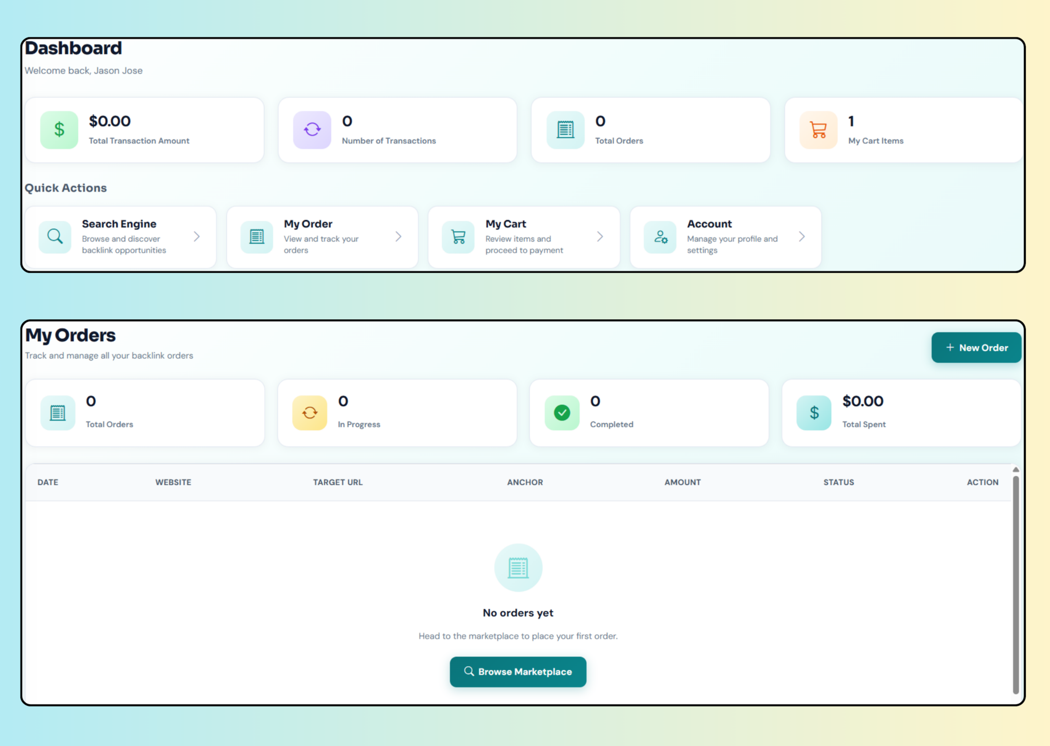Expand Search Engine card via its chevron
The image size is (1050, 746).
click(197, 237)
